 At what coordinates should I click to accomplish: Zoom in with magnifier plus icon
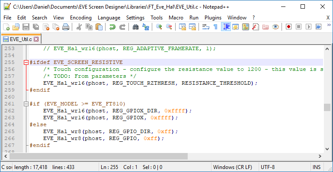(x=159, y=27)
